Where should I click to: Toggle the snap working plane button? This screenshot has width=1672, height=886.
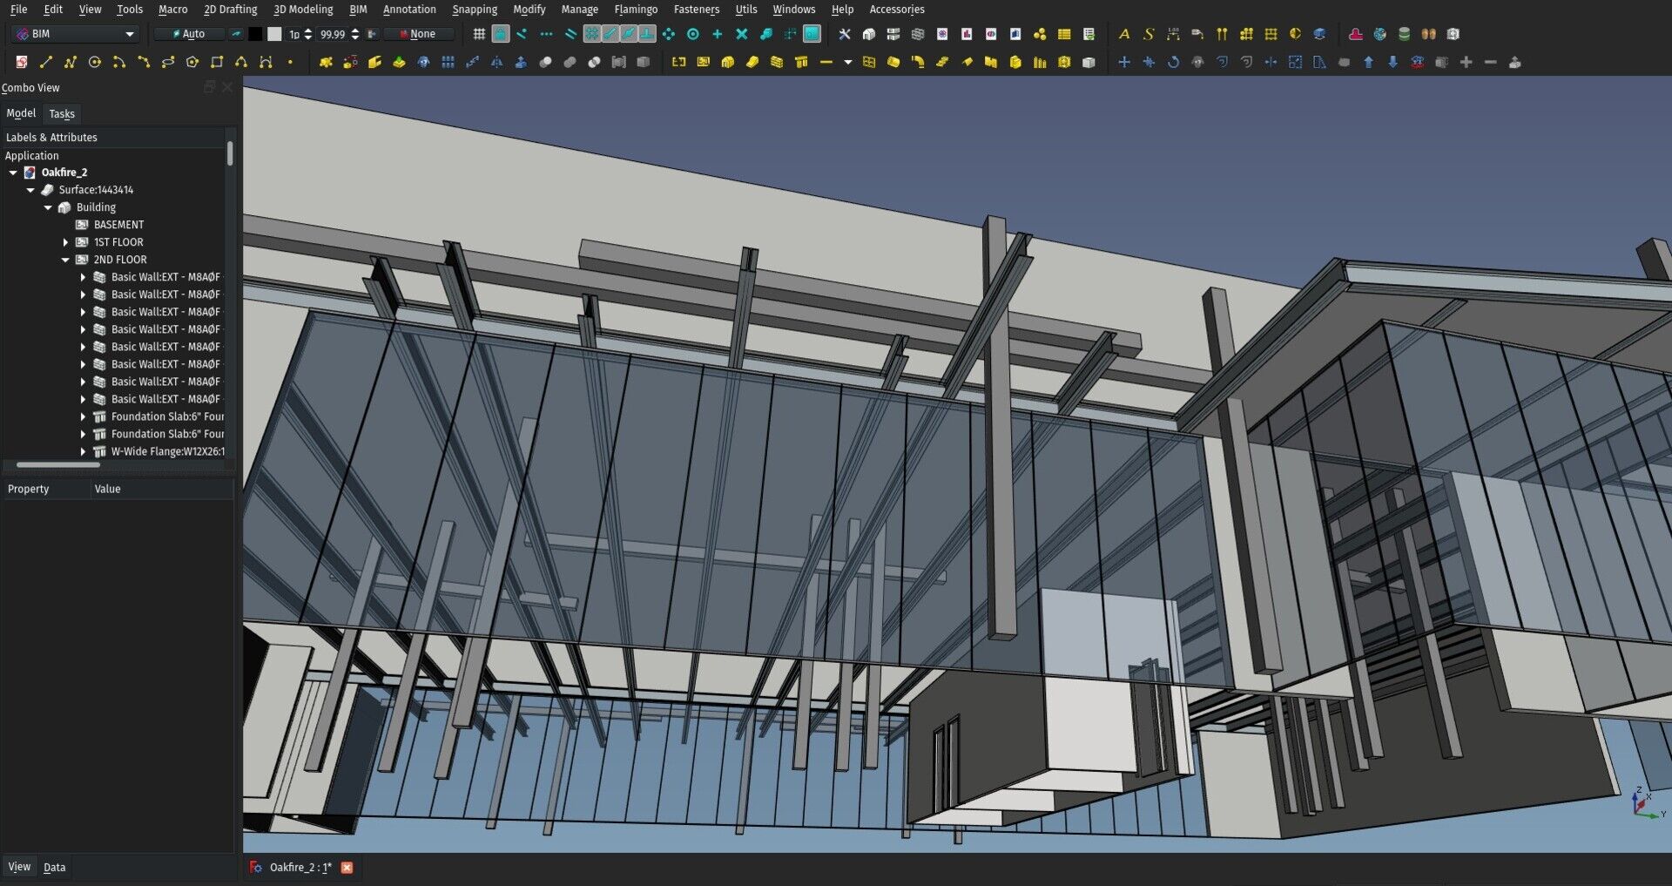coord(812,34)
